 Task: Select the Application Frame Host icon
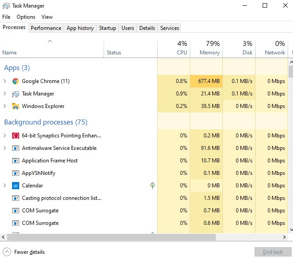click(16, 161)
